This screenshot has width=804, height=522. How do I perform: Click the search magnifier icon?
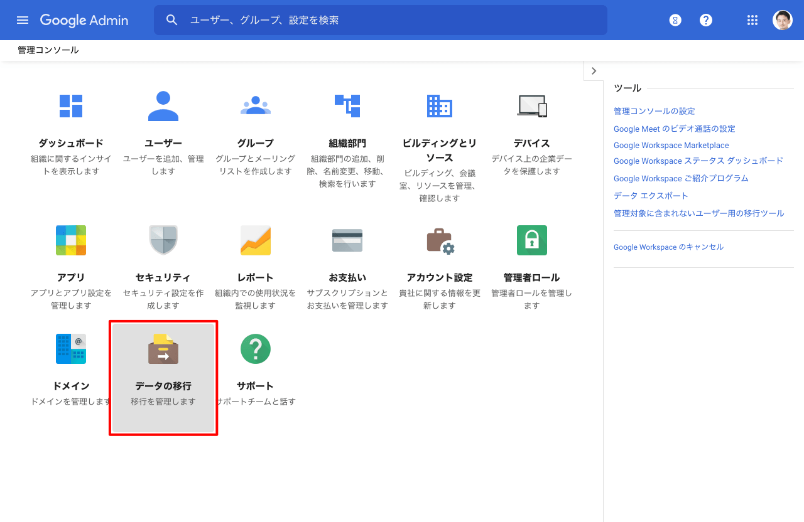[172, 20]
